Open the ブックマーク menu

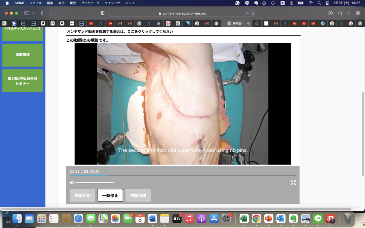(x=90, y=3)
